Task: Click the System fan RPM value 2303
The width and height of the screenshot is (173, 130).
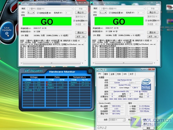Action: coord(61,88)
